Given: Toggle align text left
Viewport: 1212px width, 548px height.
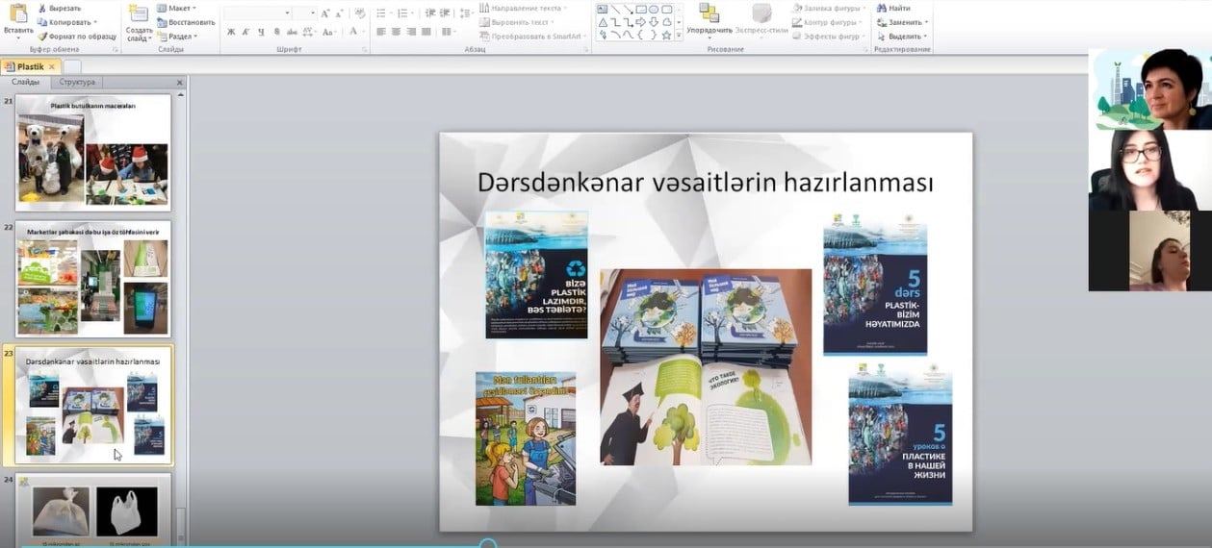Looking at the screenshot, I should click(x=381, y=32).
